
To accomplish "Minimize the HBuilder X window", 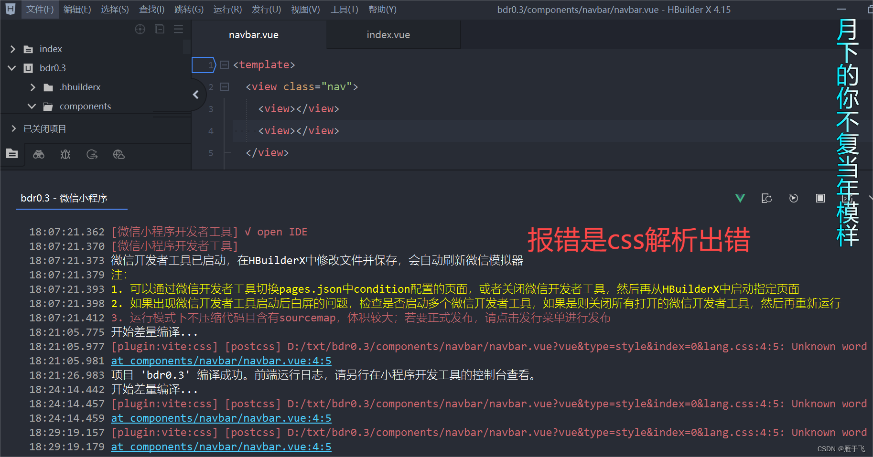I will coord(841,9).
